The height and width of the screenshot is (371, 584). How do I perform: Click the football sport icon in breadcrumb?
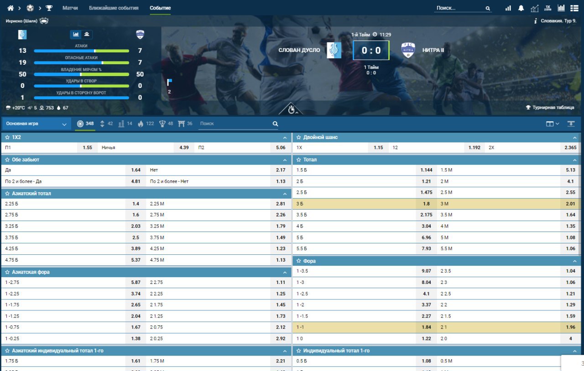30,8
